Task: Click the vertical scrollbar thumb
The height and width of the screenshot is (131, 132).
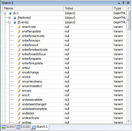Action: pyautogui.click(x=128, y=20)
